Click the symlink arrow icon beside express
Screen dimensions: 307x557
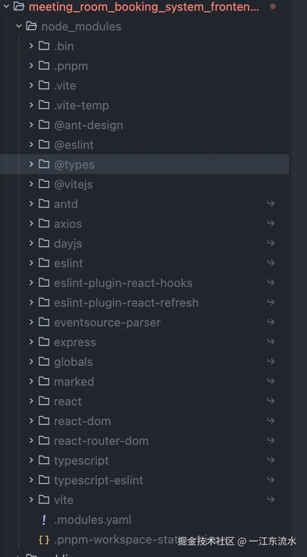tap(271, 342)
